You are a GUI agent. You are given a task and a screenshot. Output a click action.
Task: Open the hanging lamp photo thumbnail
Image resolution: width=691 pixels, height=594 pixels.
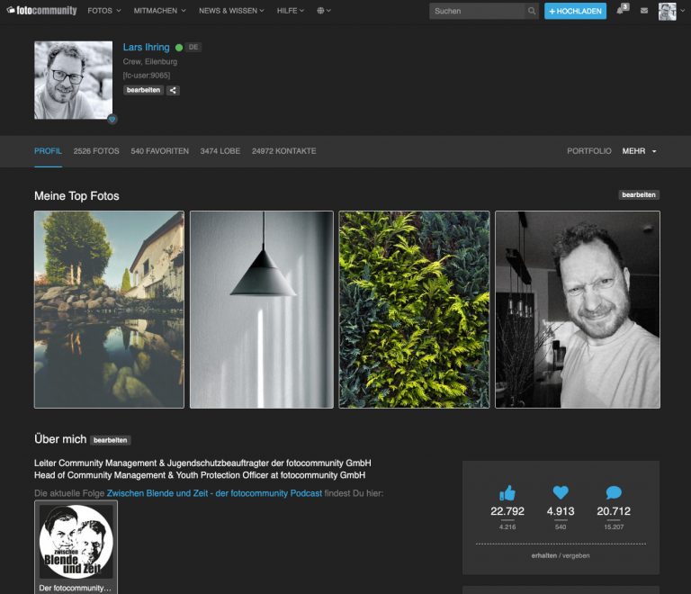click(261, 309)
